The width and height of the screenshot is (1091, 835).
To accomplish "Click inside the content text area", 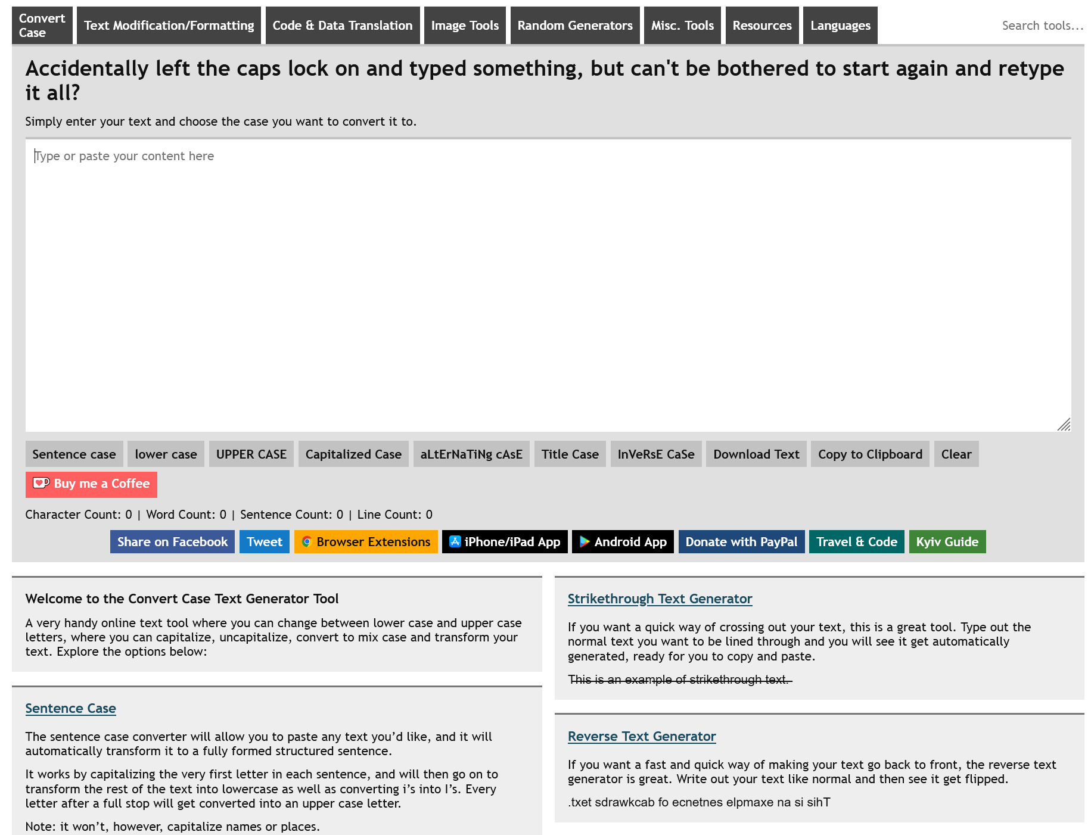I will coord(548,285).
